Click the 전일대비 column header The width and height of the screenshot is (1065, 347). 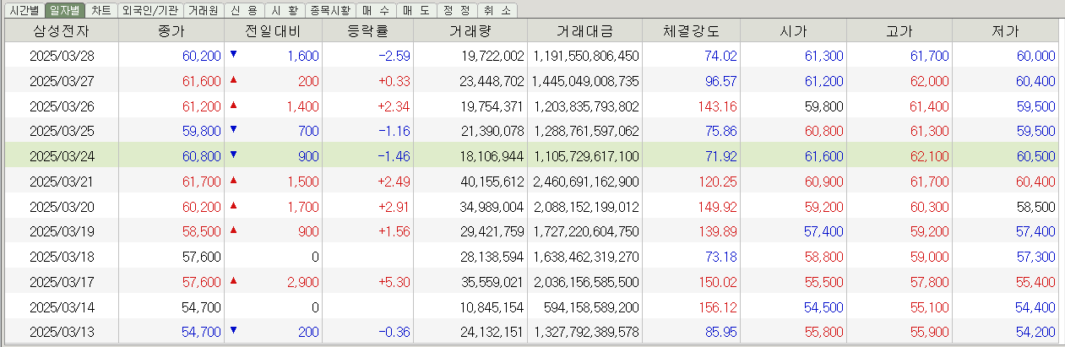[x=273, y=31]
